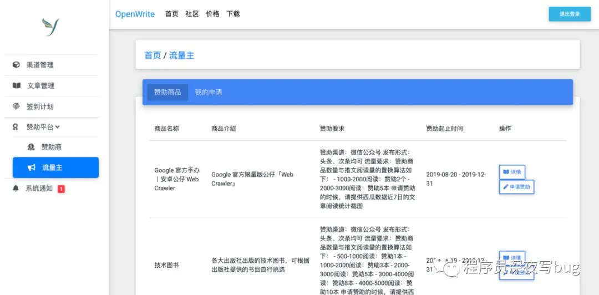Click the 赞助起止时间 column header

click(x=445, y=129)
